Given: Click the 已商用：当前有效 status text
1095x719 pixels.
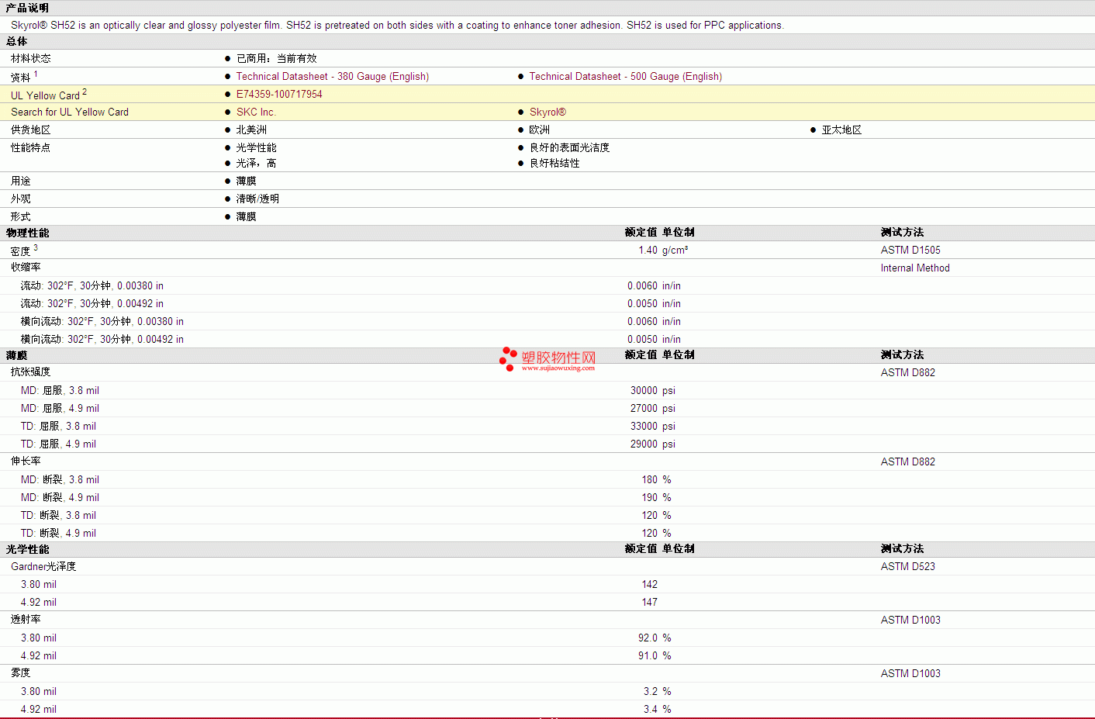Looking at the screenshot, I should click(276, 58).
